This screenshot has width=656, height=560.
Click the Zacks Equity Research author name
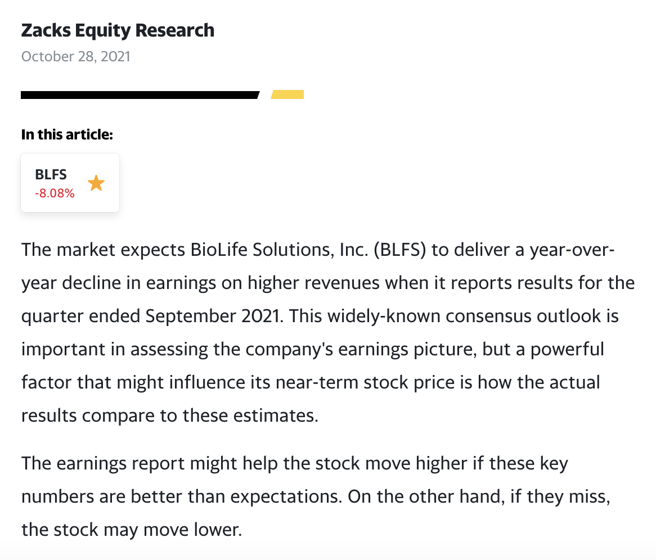[x=118, y=30]
